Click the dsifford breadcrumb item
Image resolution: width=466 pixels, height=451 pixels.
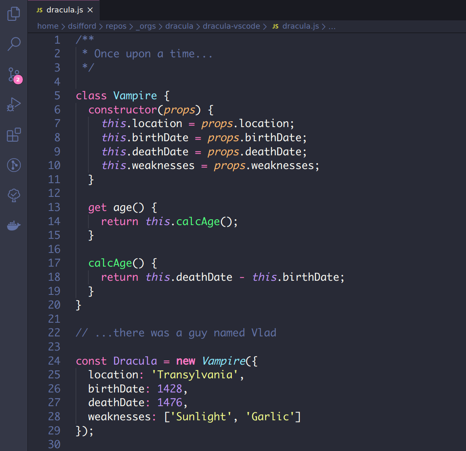82,26
